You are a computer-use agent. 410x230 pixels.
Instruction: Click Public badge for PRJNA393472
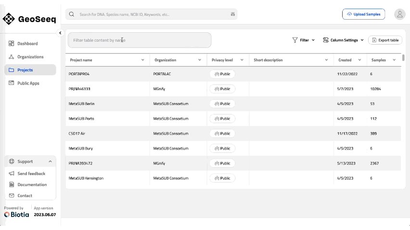pos(222,163)
